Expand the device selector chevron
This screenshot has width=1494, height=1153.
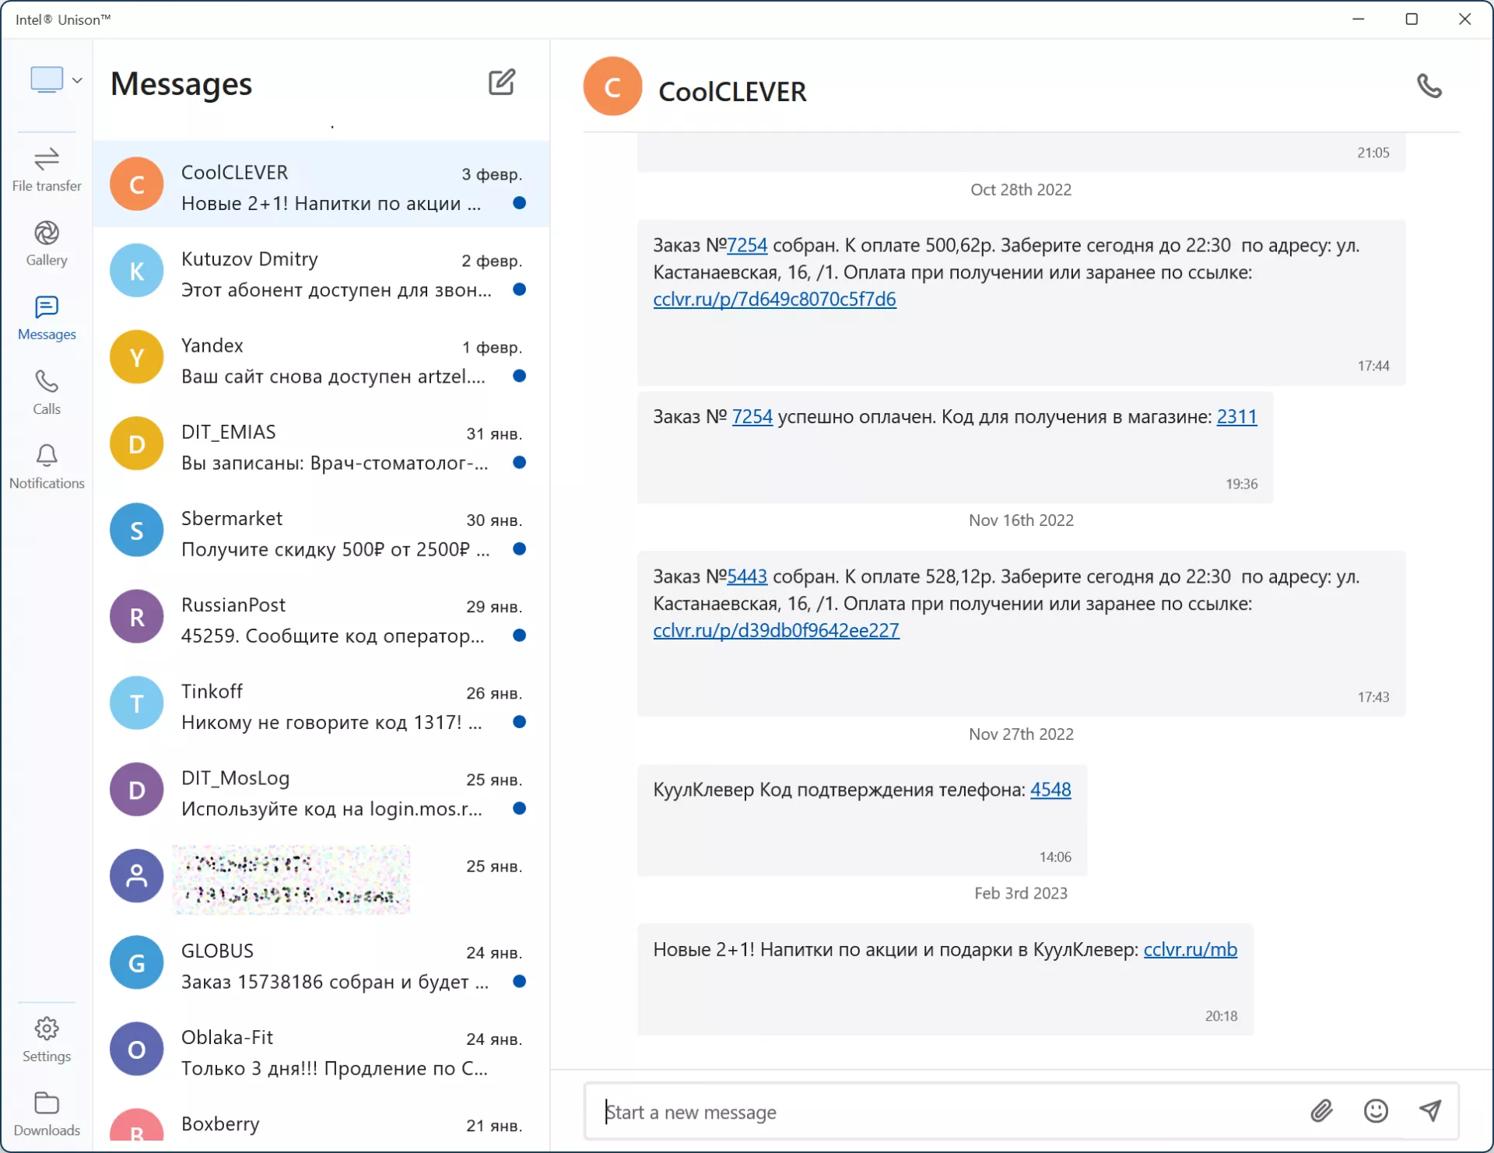tap(77, 80)
